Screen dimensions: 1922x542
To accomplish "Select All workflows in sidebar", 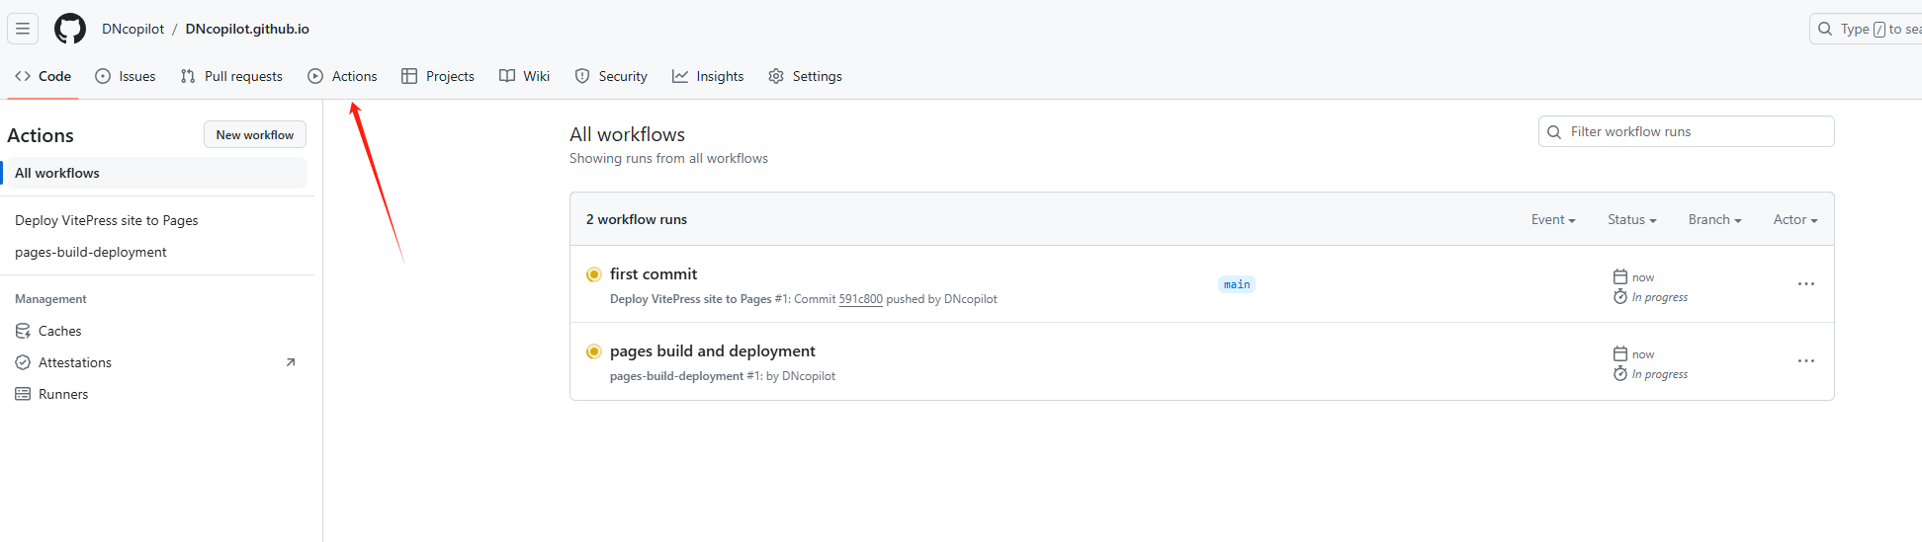I will 156,173.
